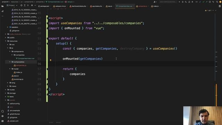Expand the seeders folder
This screenshot has height=125, width=222.
coord(8,27)
